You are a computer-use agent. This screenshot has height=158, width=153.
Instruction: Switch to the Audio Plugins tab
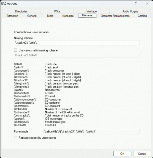[x=130, y=11]
